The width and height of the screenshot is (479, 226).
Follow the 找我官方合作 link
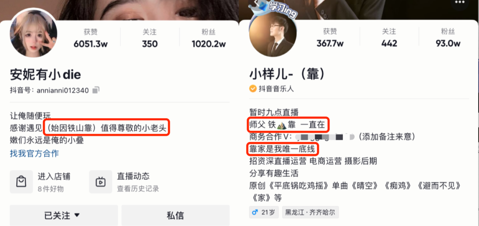[34, 153]
